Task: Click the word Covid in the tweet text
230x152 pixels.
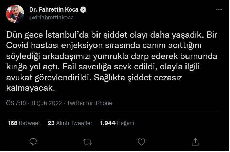Action: coord(20,45)
